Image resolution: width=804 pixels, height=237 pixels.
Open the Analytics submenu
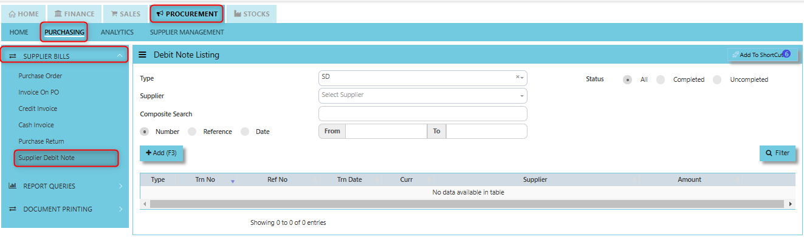coord(117,32)
